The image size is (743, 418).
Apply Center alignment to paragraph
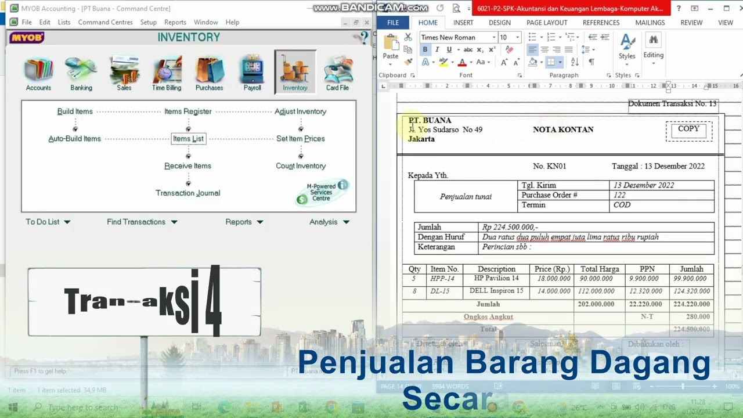point(544,50)
